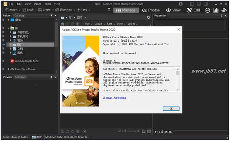Click the image view mode icon beside zoom plus
This screenshot has width=230, height=141.
(144, 131)
